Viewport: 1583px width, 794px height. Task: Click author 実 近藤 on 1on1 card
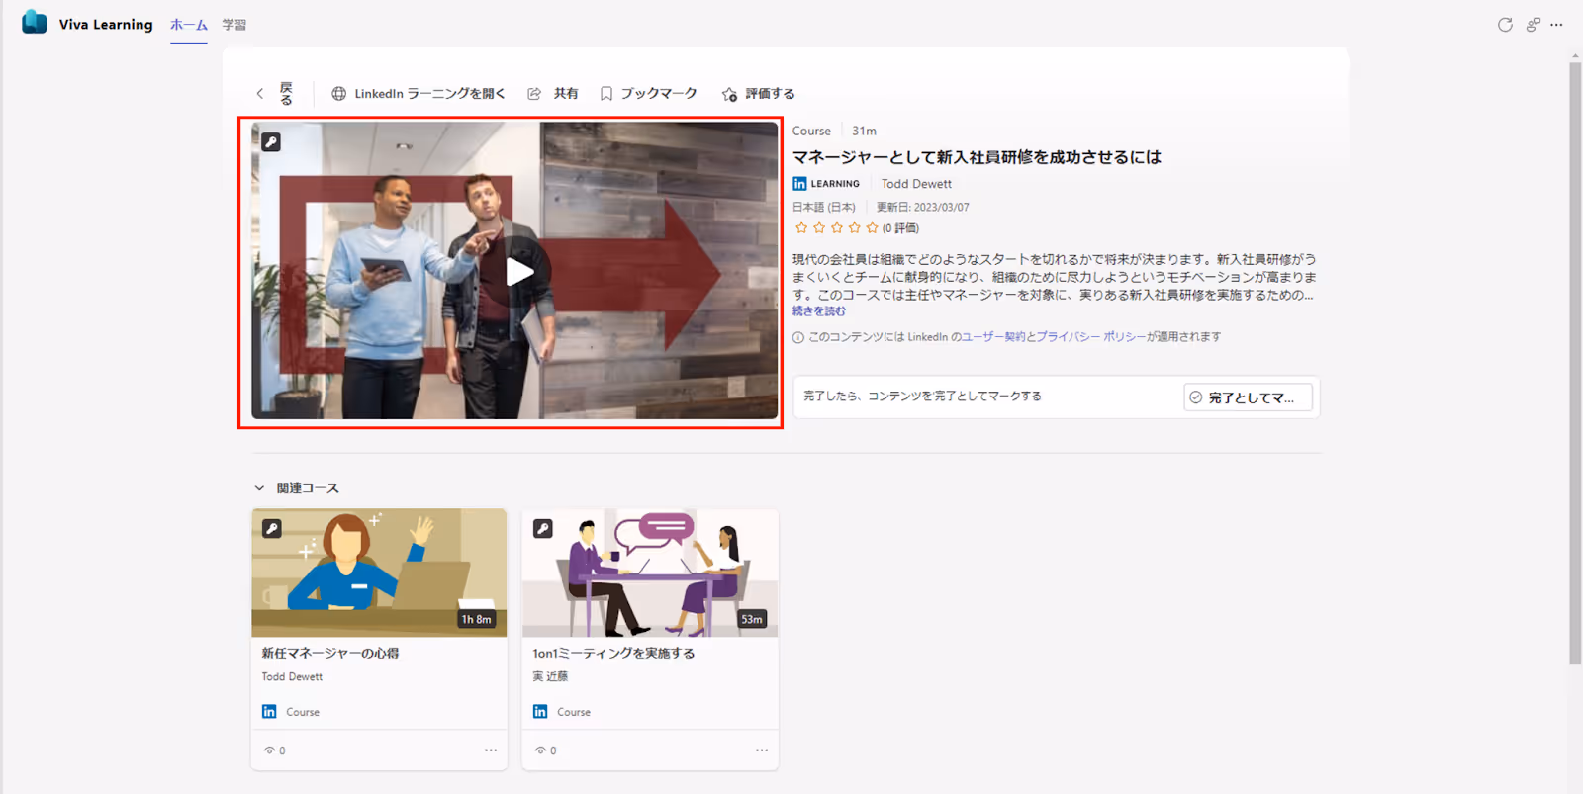550,677
